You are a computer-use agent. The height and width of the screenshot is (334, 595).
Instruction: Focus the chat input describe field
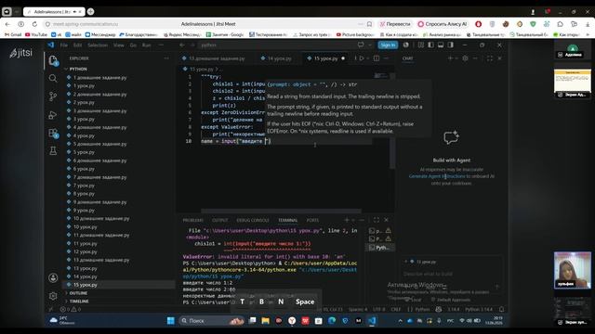pos(452,274)
